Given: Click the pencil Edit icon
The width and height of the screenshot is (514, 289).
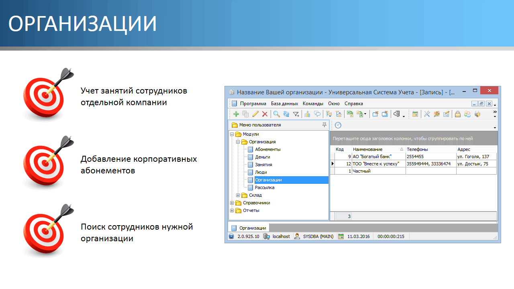Looking at the screenshot, I should [255, 114].
